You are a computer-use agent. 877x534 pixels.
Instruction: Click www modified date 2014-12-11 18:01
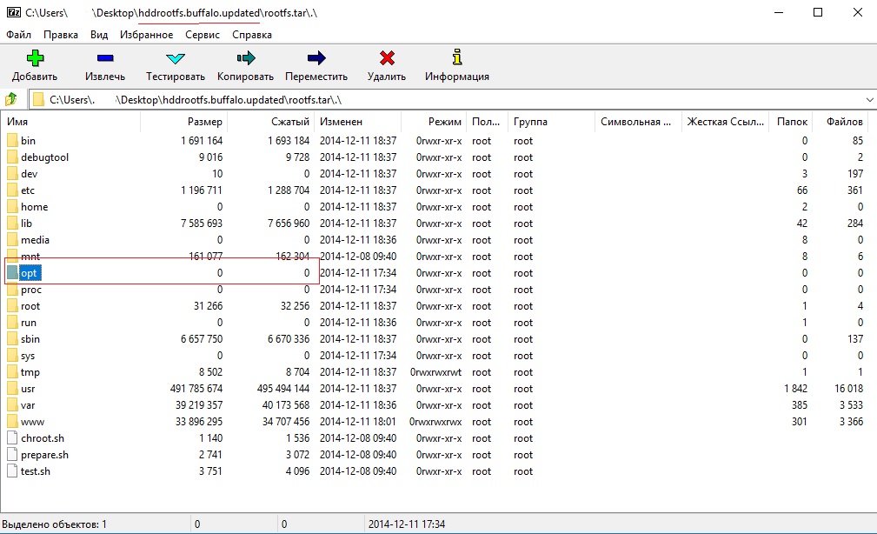[x=358, y=422]
